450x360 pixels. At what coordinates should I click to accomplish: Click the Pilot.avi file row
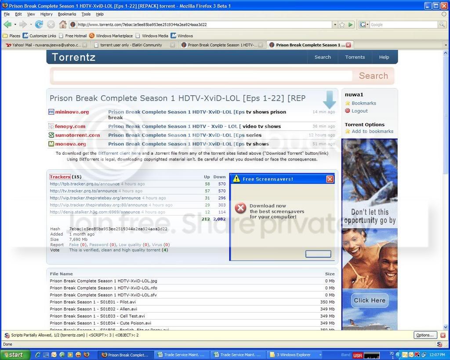(192, 302)
